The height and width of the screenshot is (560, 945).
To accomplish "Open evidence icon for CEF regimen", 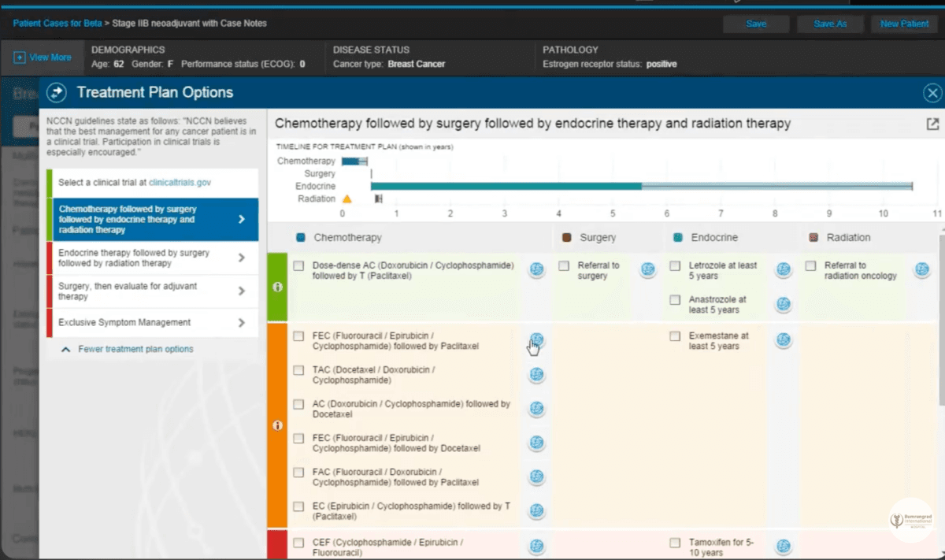I will click(536, 547).
